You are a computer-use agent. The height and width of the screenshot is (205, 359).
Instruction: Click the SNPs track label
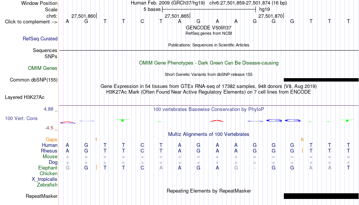point(51,57)
